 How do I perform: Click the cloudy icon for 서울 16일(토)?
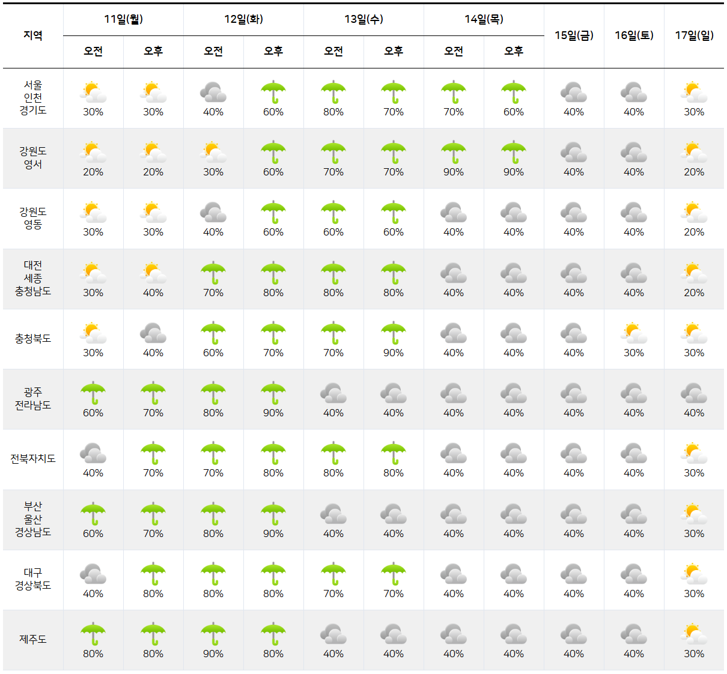click(x=634, y=93)
